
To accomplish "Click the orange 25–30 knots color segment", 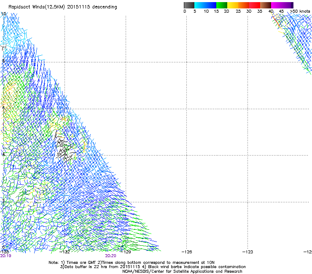I will click(244, 5).
